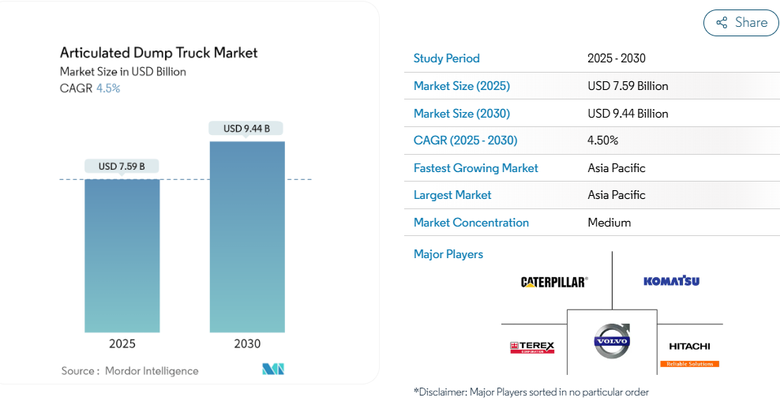Click the Hitachi logo

[689, 350]
